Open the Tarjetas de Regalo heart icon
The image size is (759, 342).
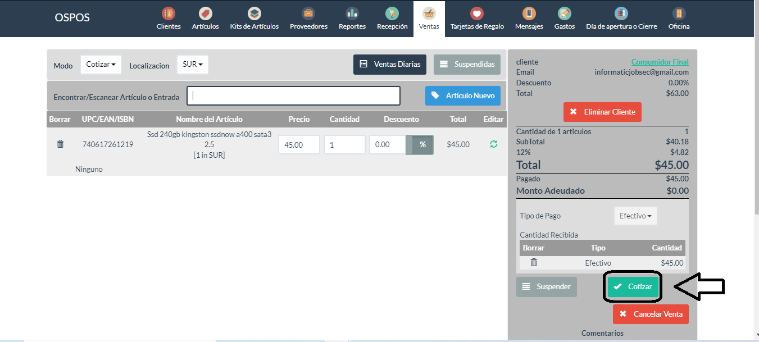click(477, 13)
